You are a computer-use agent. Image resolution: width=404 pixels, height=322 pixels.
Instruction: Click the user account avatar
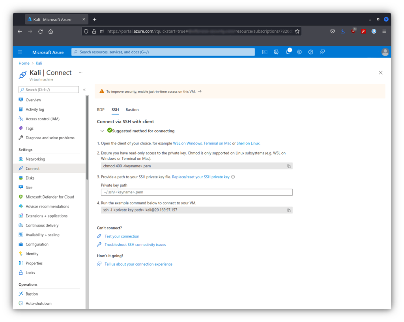point(385,52)
